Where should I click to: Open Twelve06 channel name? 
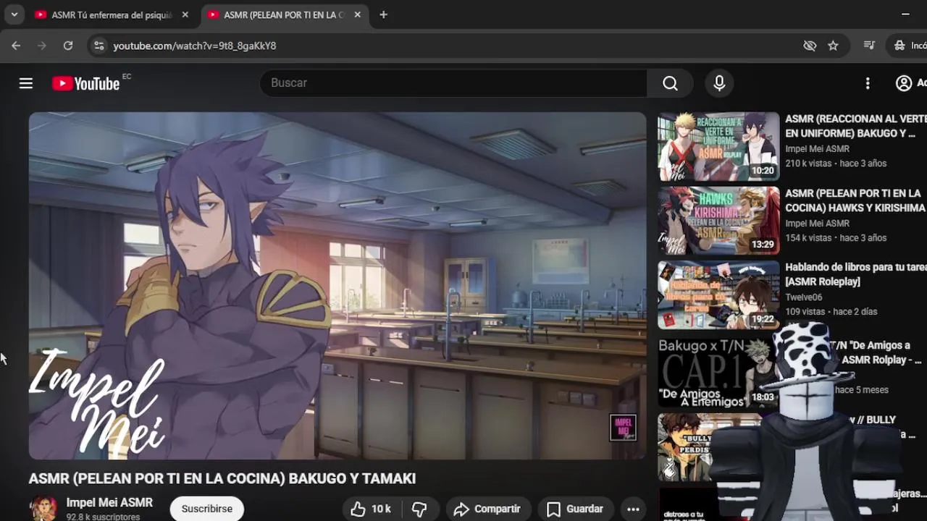[803, 297]
